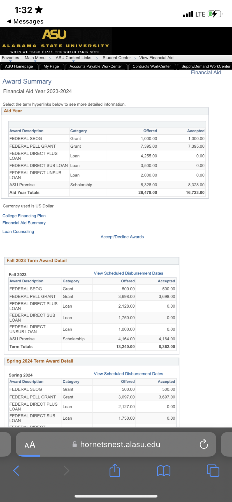
Task: Expand the Main Menu dropdown
Action: click(x=35, y=58)
